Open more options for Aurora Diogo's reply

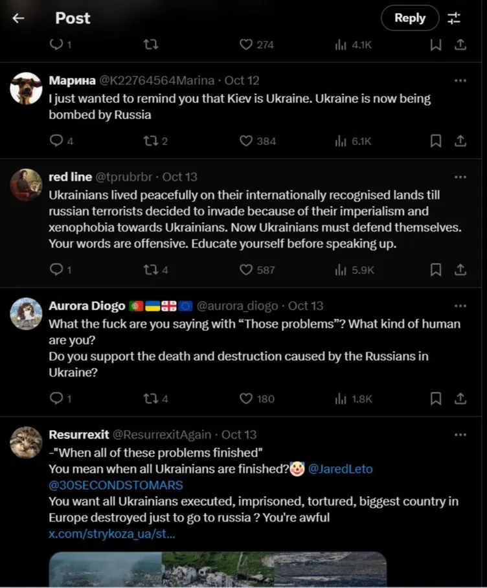pos(460,305)
